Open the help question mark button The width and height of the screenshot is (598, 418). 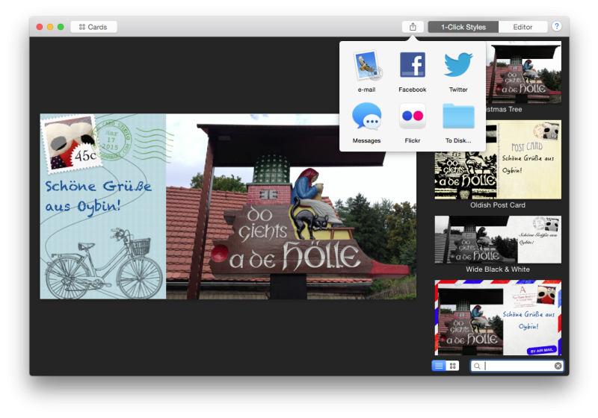(557, 27)
